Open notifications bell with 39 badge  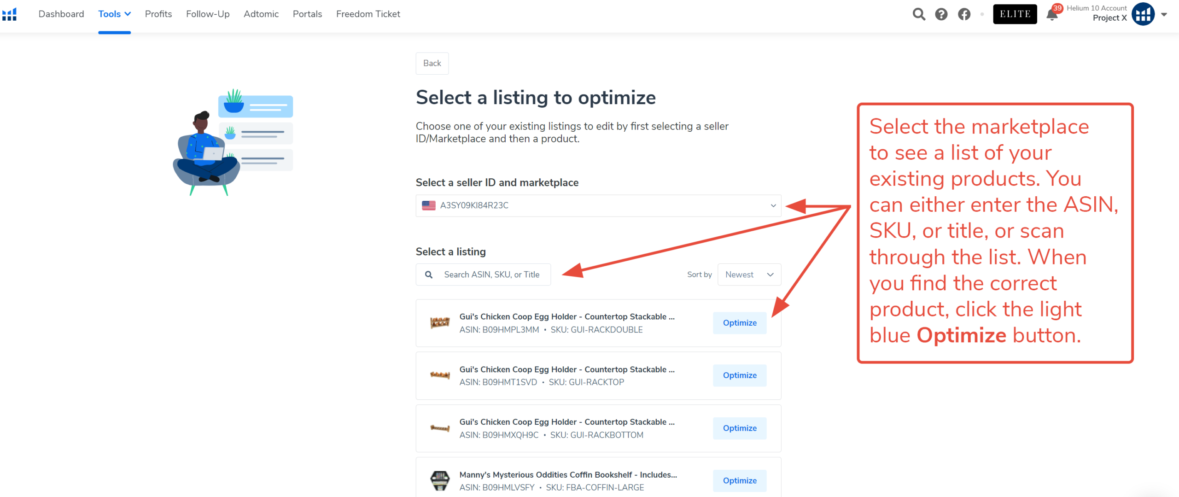tap(1052, 15)
